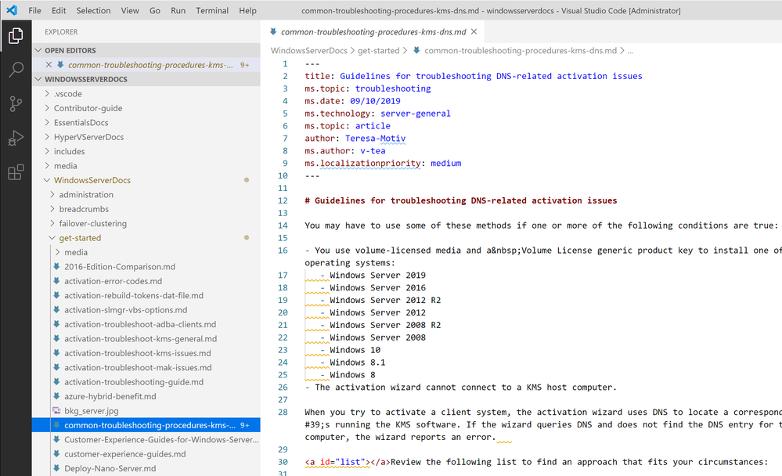Click the ms.date value 09/10/2019

(375, 101)
